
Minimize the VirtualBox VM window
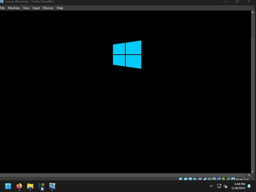coord(226,1)
